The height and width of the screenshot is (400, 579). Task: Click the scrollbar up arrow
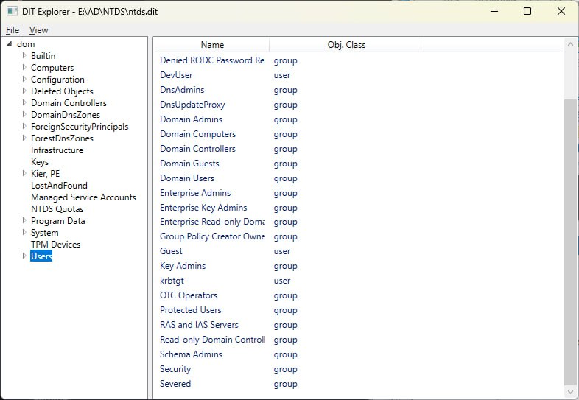point(570,44)
